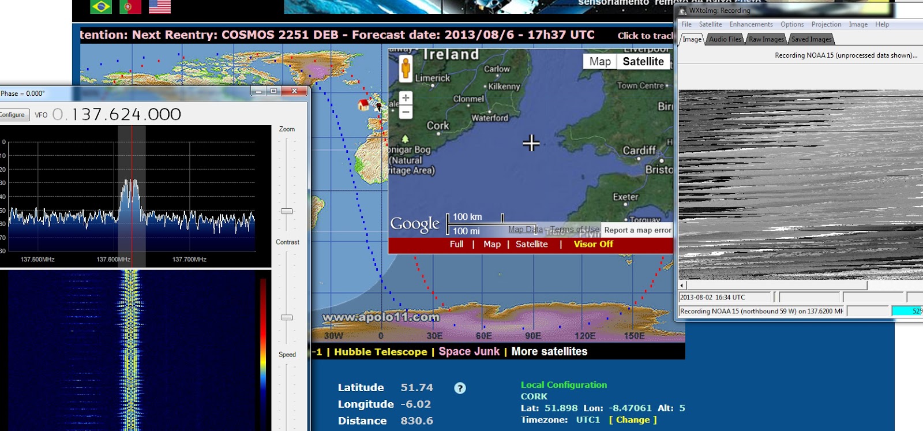Viewport: 923px width, 431px height.
Task: Click the Configure button in SDR window
Action: point(12,115)
